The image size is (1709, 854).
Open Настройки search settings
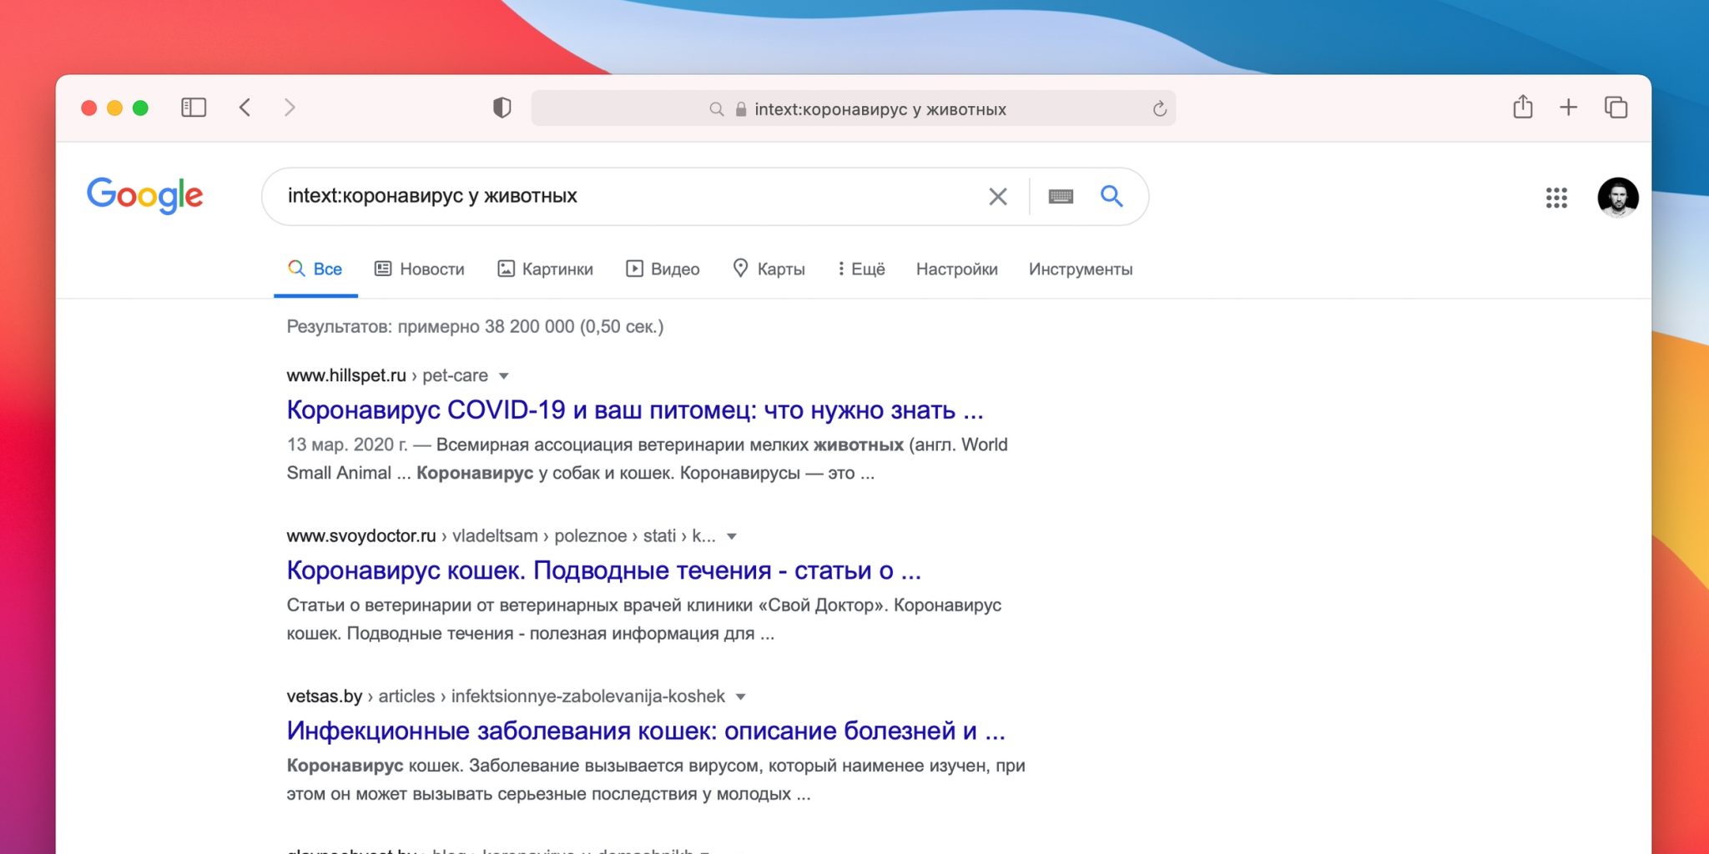pyautogui.click(x=957, y=269)
